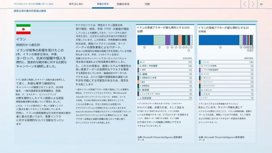Click the Iran flag image
Viewport: 272px width, 153px height.
click(23, 29)
